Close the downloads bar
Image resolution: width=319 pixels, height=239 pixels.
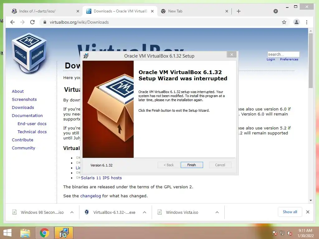[307, 212]
